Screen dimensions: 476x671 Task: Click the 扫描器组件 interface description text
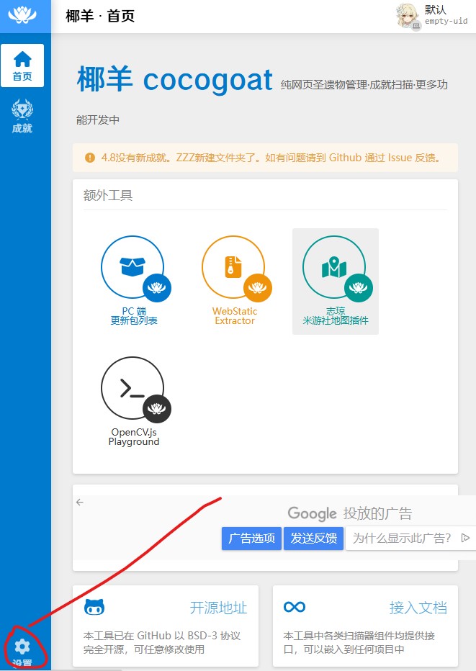pyautogui.click(x=359, y=642)
